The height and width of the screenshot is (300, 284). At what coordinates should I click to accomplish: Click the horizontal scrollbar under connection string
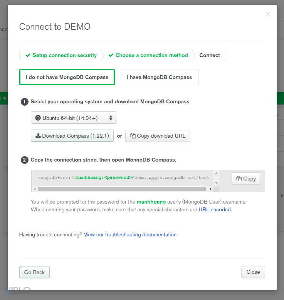[x=121, y=189]
